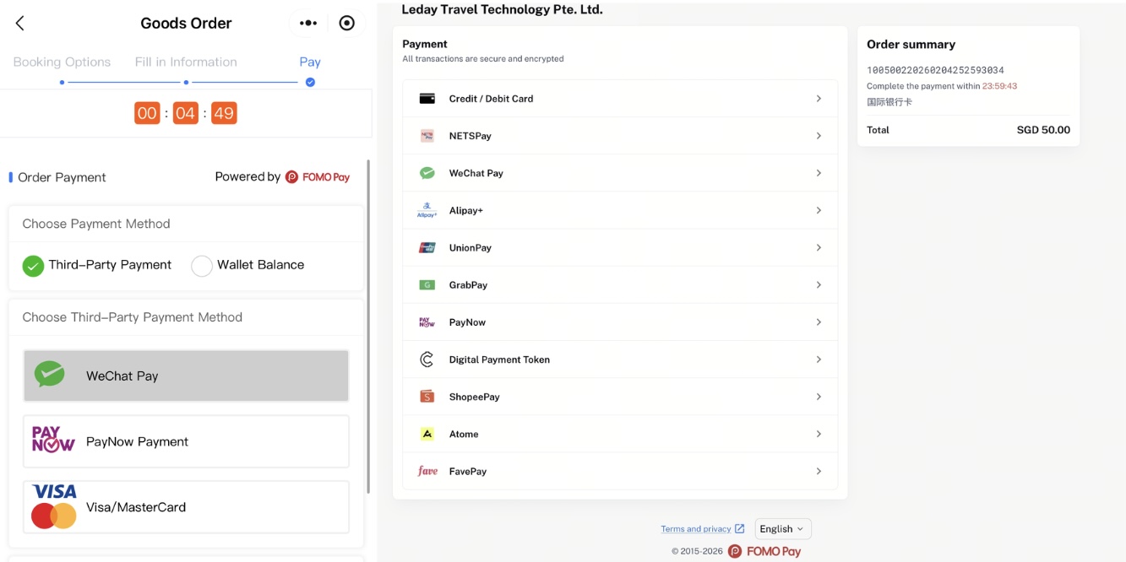Click the 04 minutes countdown box
1126x562 pixels.
tap(186, 113)
